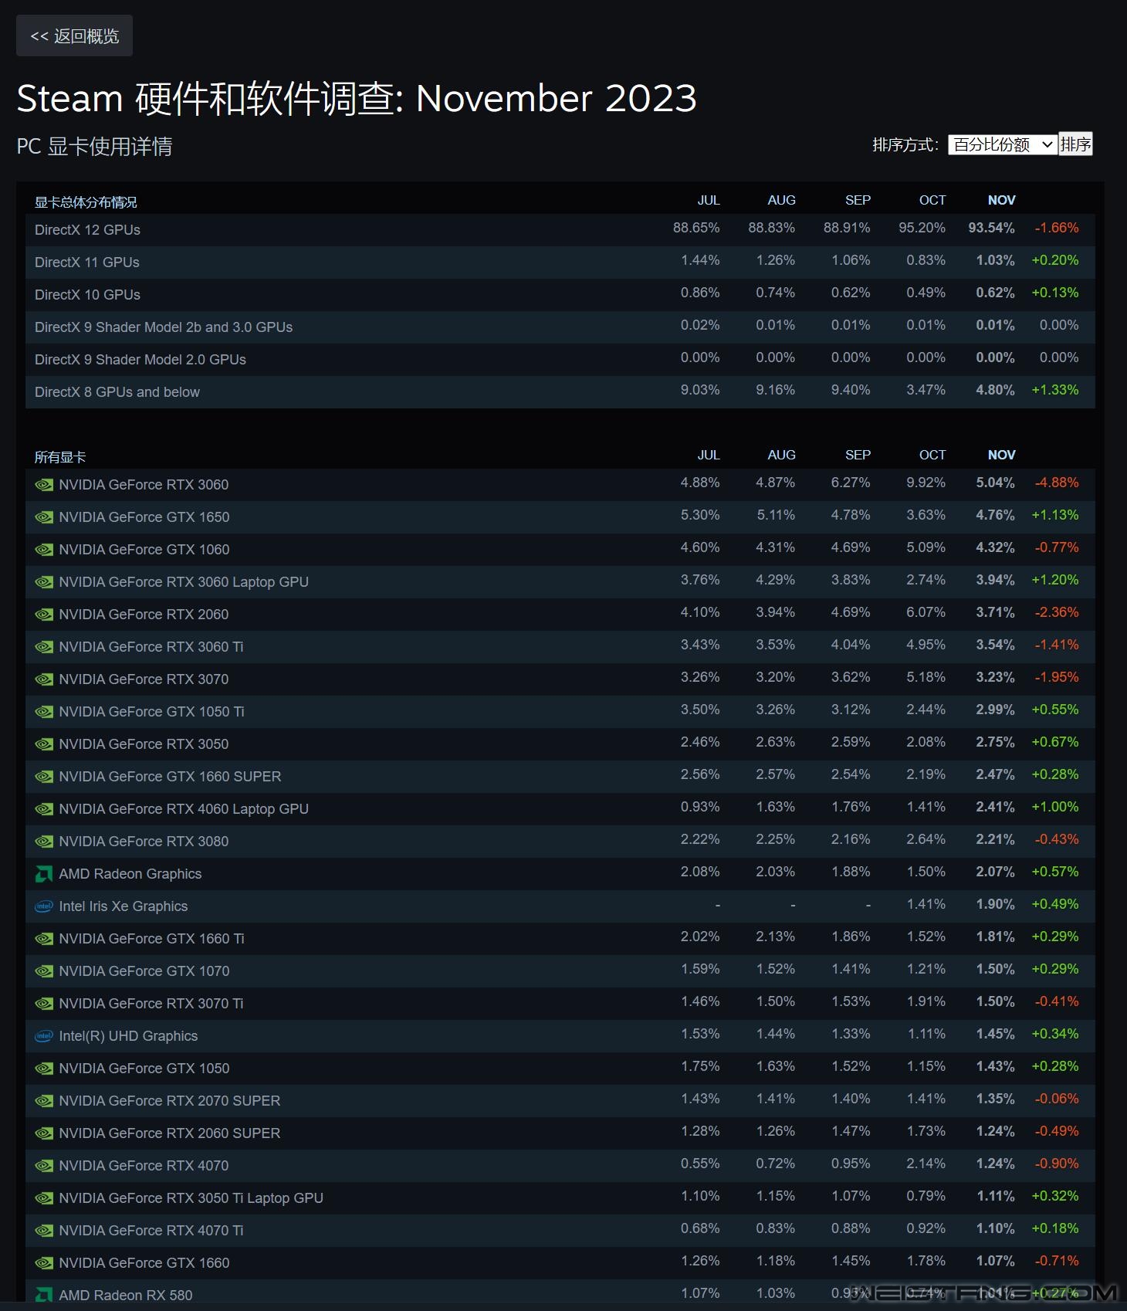The image size is (1127, 1311).
Task: Click NVIDIA icon beside RTX 2060 SUPER
Action: (x=44, y=1133)
